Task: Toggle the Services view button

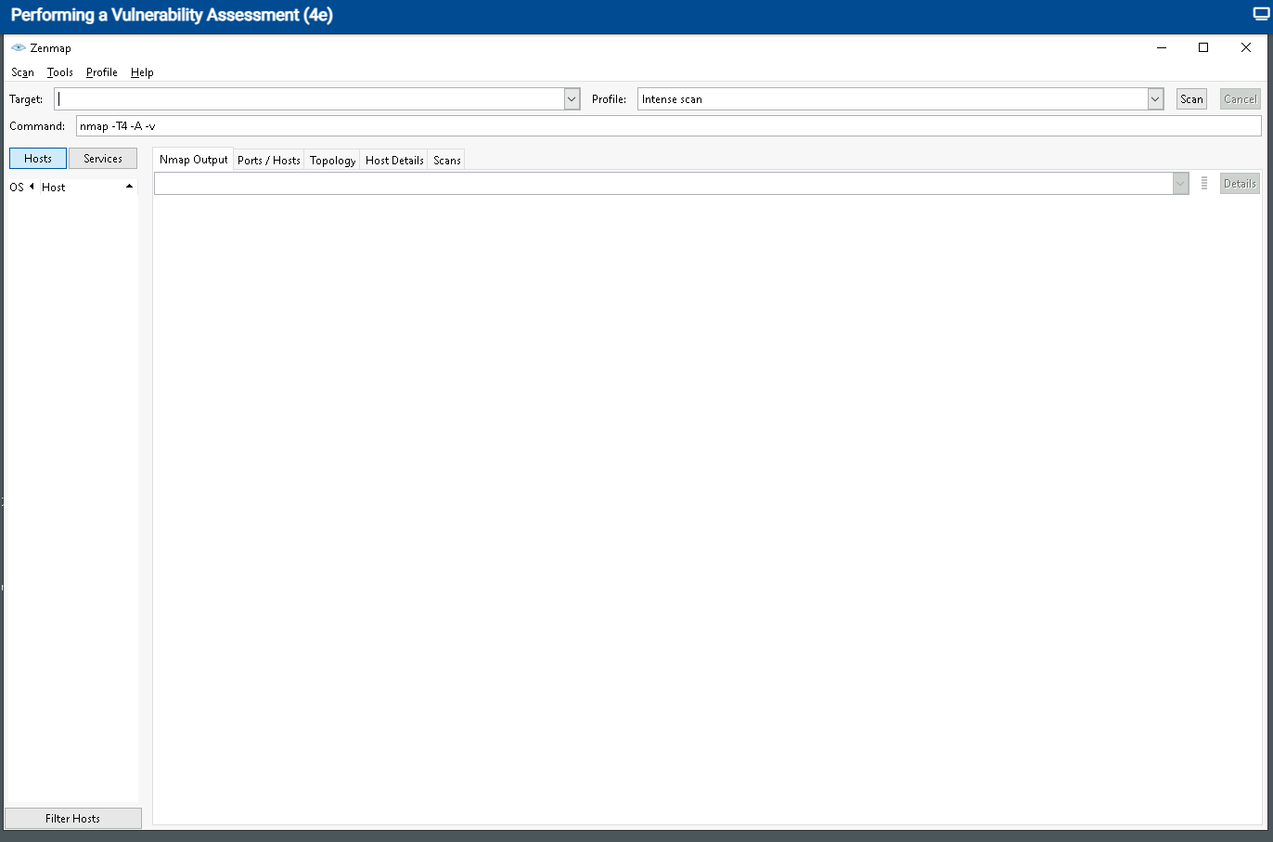Action: tap(103, 159)
